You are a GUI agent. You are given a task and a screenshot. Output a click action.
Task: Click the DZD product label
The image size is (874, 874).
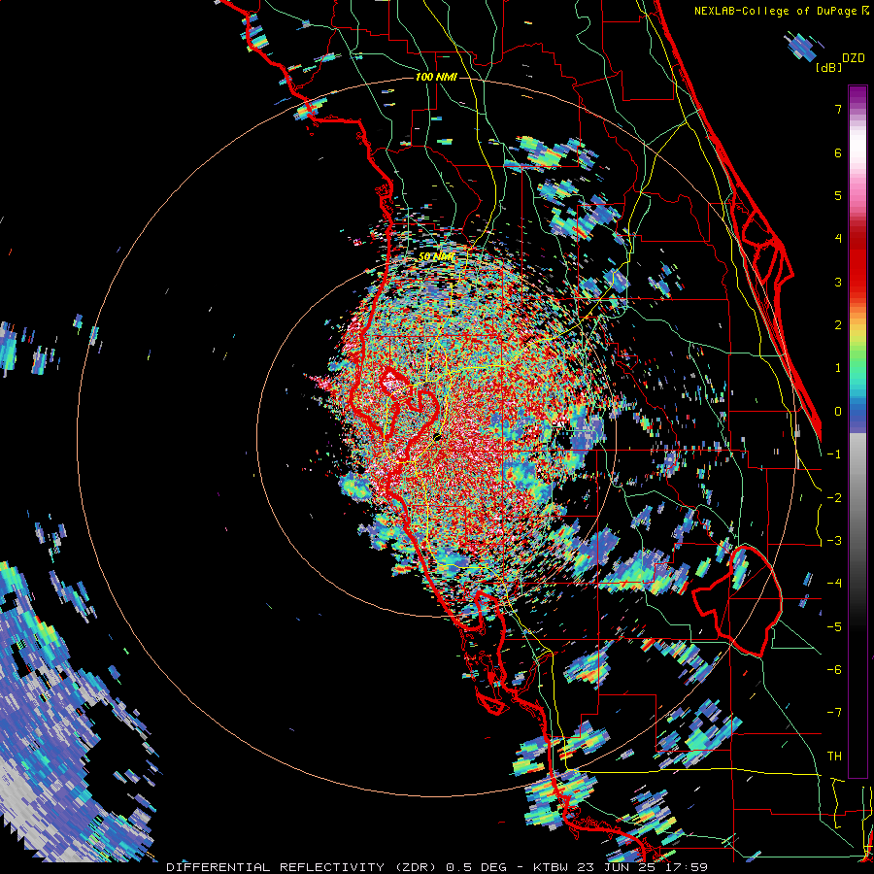[x=854, y=58]
